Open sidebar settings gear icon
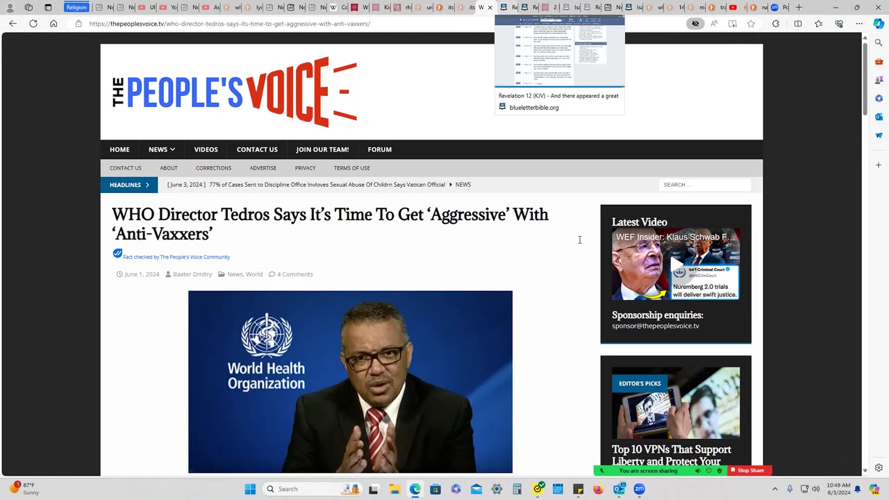Viewport: 889px width, 500px height. point(879,467)
